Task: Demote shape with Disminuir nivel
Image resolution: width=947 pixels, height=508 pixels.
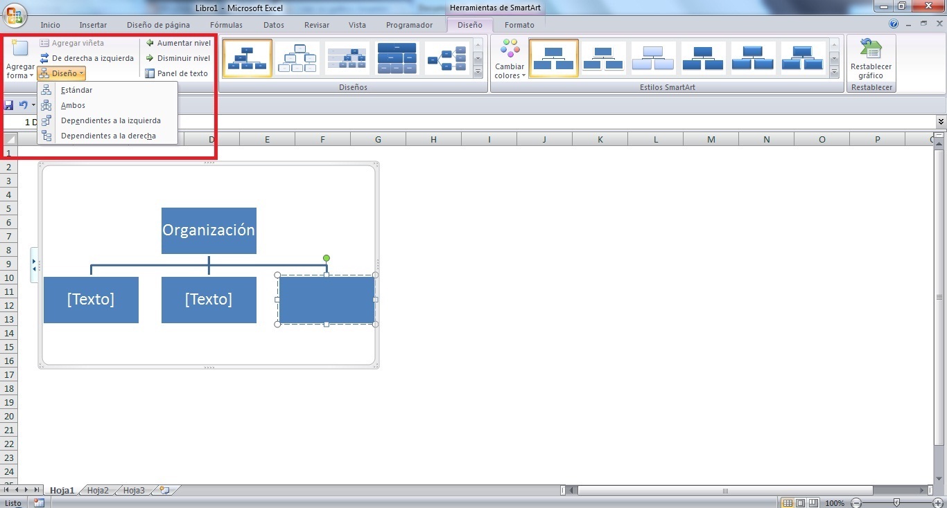Action: coord(177,57)
